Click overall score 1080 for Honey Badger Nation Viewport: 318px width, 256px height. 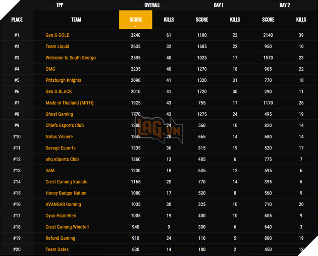tap(135, 193)
